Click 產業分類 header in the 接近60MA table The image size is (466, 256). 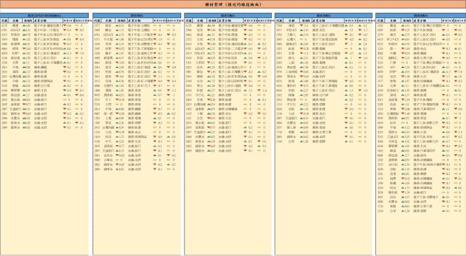pos(427,21)
